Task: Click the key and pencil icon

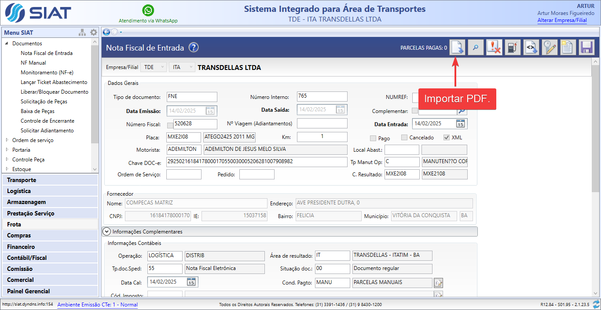Action: [x=549, y=47]
